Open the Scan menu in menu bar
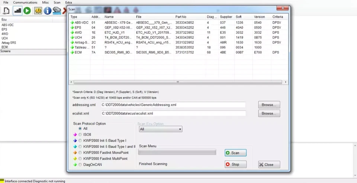This screenshot has width=357, height=183. (57, 3)
